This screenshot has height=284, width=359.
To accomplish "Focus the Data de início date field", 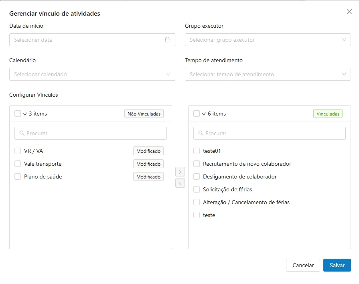I will pos(92,40).
